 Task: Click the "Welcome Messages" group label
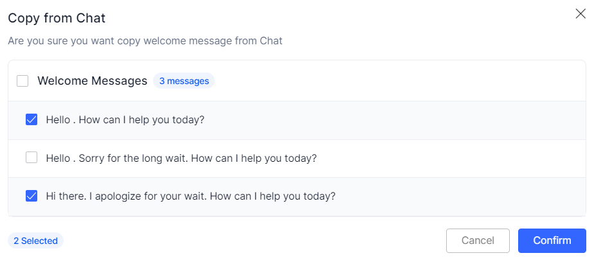click(x=92, y=81)
